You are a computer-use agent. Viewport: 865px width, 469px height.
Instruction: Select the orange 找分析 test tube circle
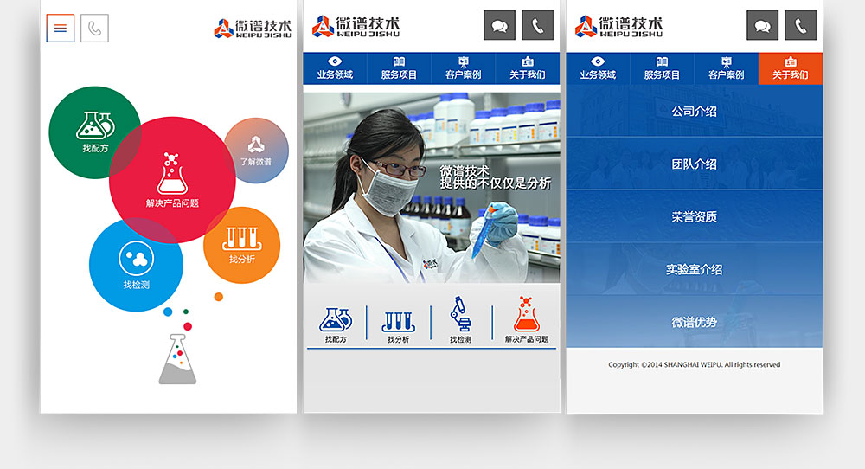tap(241, 245)
